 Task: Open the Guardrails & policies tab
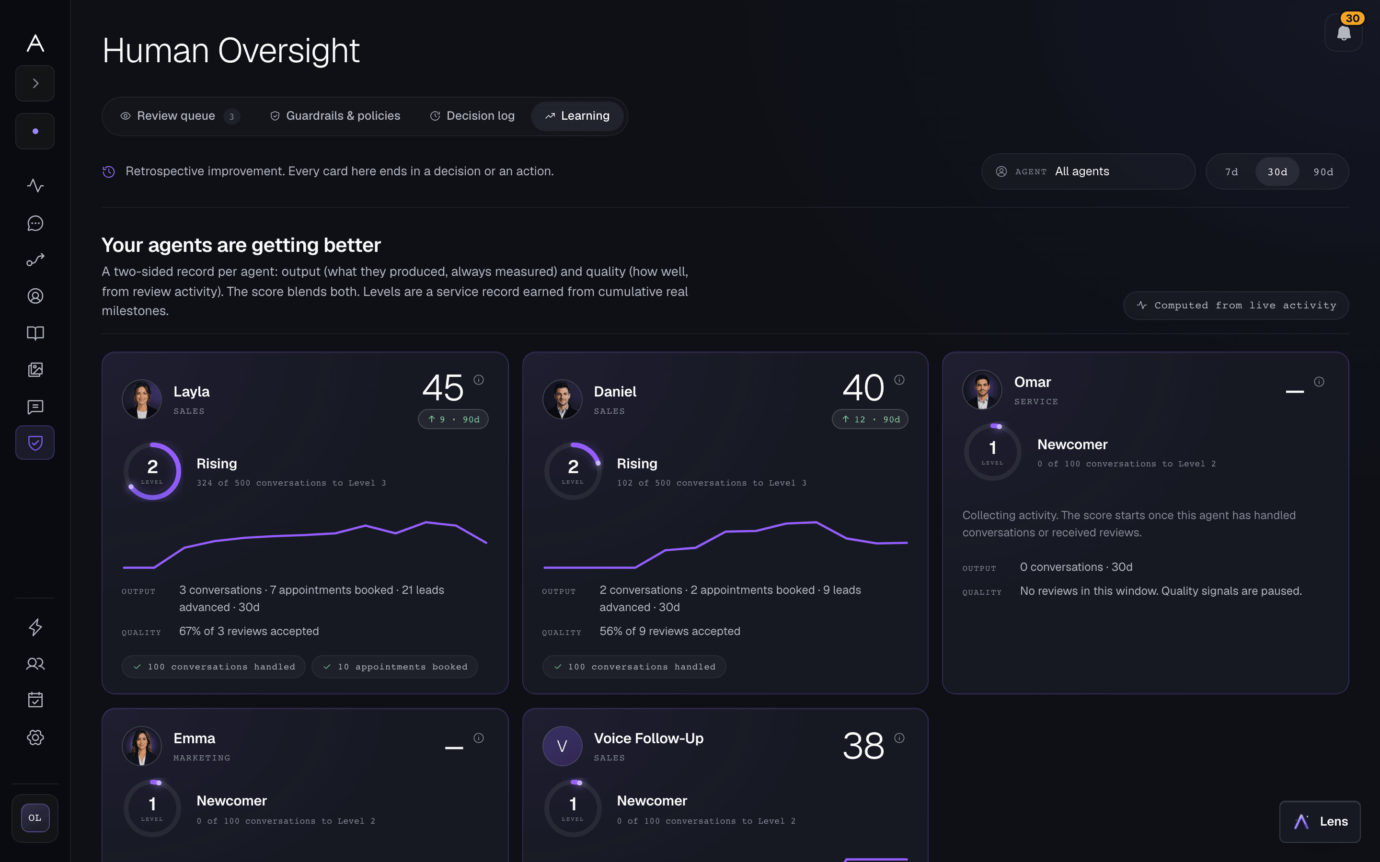pyautogui.click(x=335, y=116)
